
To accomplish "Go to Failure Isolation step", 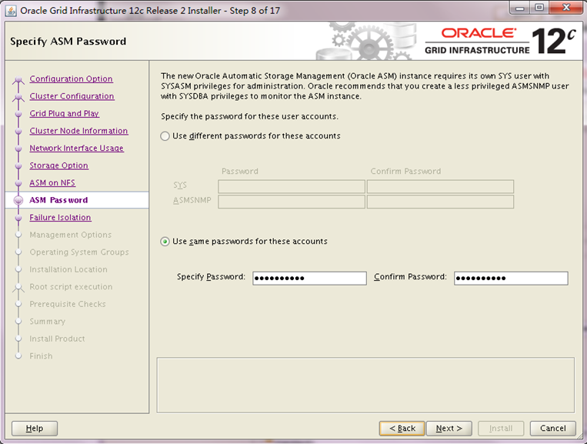I will [x=60, y=218].
